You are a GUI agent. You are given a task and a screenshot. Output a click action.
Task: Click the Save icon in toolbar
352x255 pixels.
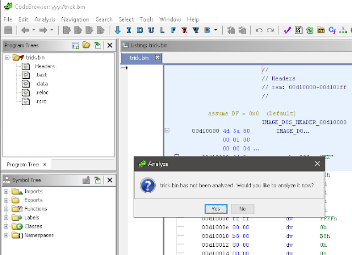click(x=8, y=30)
